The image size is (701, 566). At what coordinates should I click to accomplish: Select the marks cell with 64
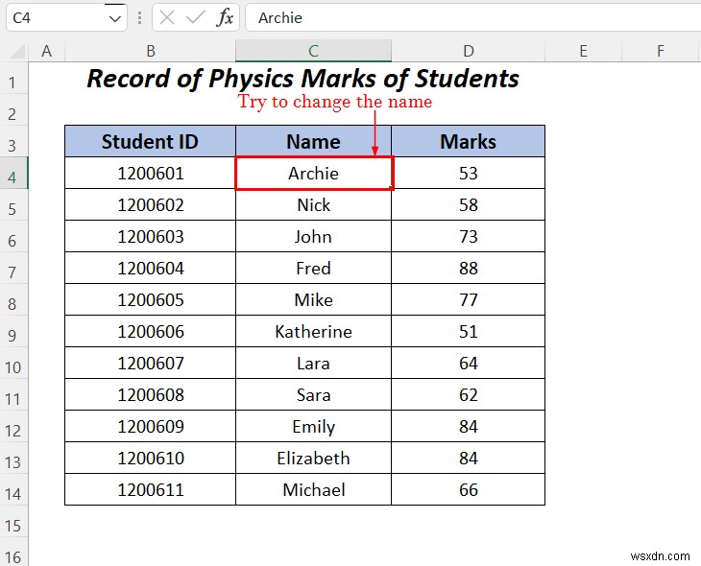tap(468, 364)
